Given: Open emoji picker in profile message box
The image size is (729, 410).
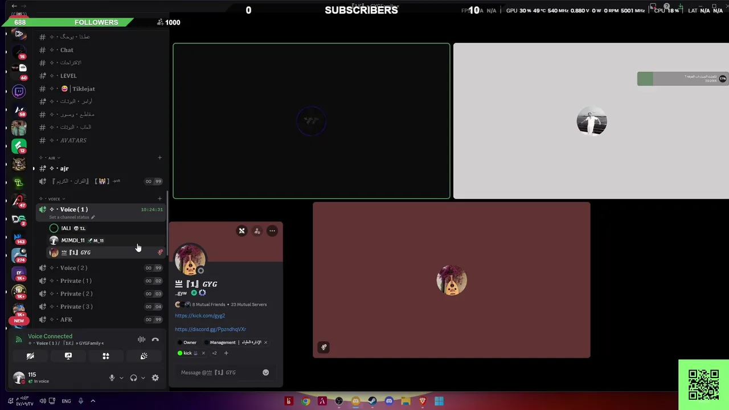Looking at the screenshot, I should coord(265,372).
